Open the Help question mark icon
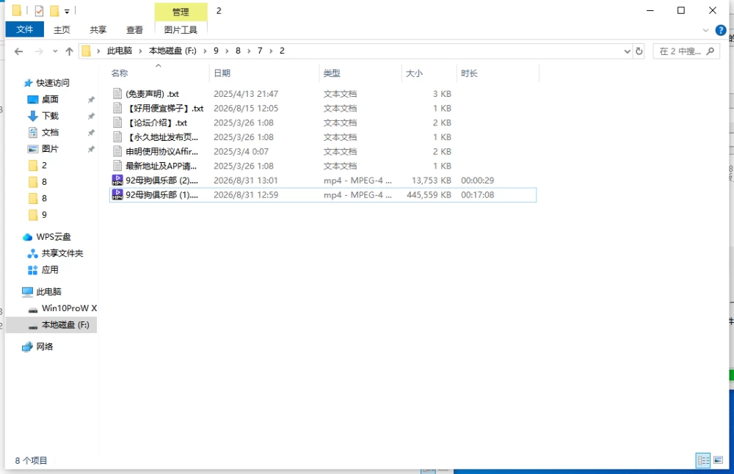This screenshot has width=734, height=474. click(721, 30)
